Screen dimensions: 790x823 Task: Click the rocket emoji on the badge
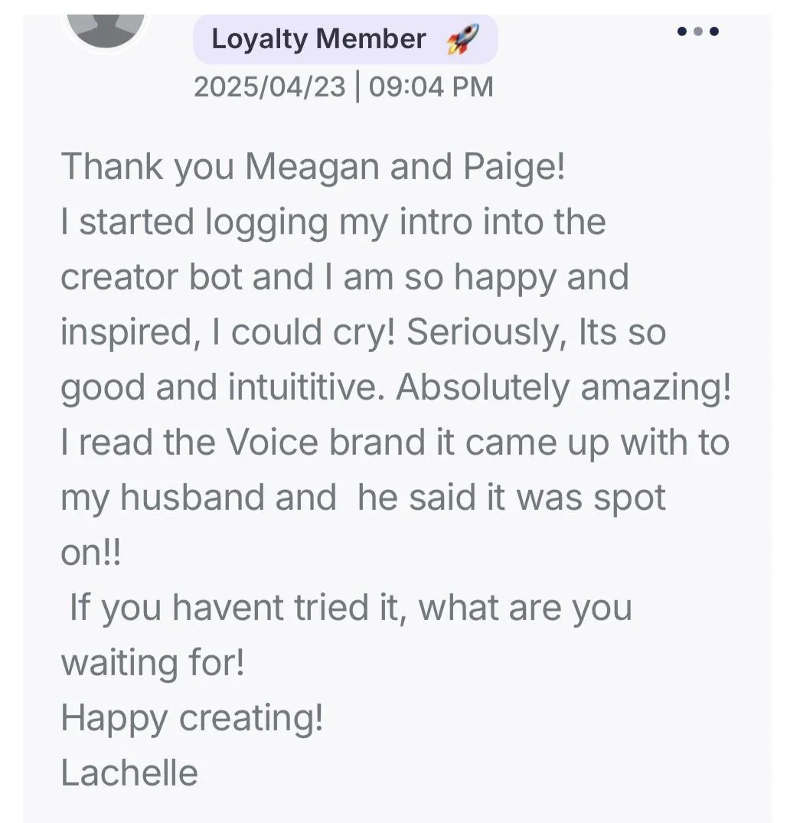pyautogui.click(x=462, y=39)
